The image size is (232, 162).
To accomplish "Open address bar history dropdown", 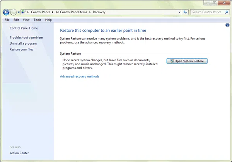I will (x=179, y=12).
